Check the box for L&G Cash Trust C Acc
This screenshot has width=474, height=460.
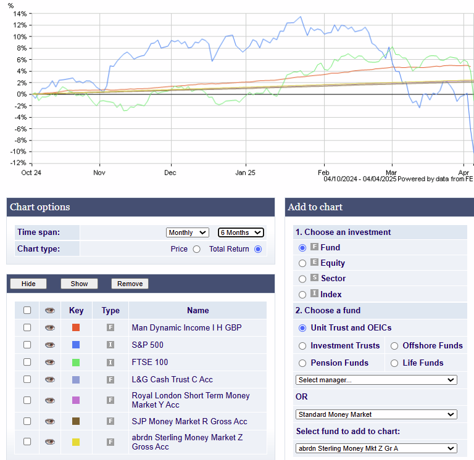pyautogui.click(x=27, y=379)
